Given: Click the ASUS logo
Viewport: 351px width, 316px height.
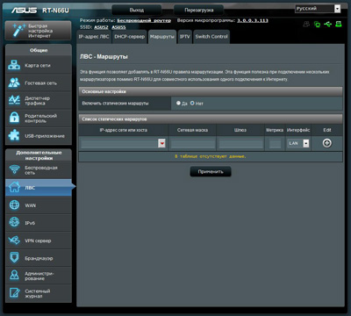Looking at the screenshot, I should click(24, 11).
